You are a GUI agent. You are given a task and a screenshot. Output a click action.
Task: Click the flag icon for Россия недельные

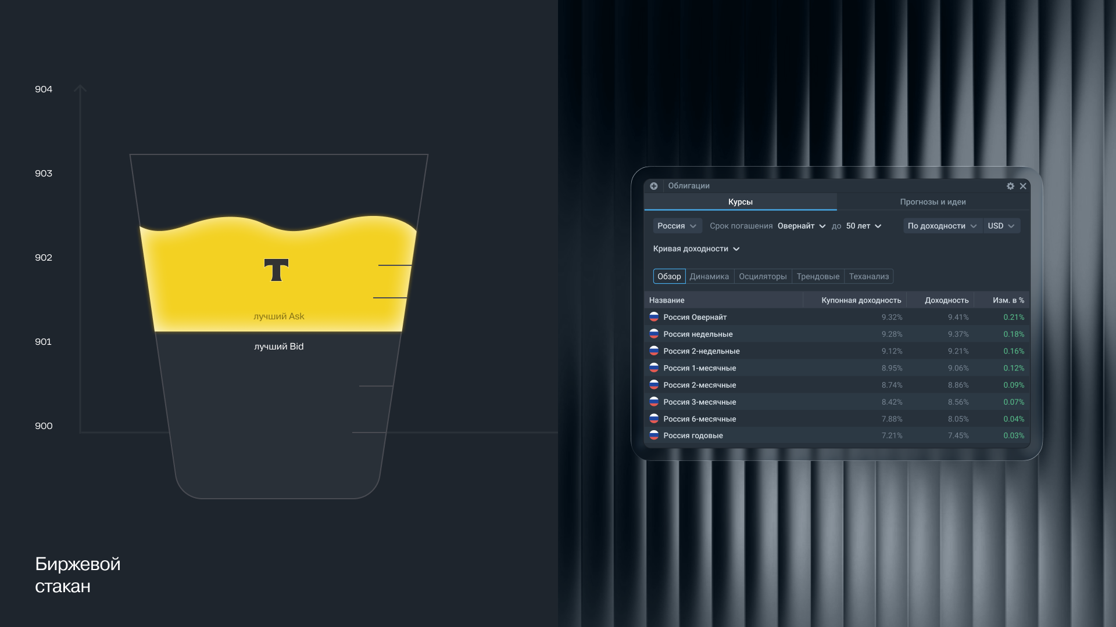click(x=654, y=334)
